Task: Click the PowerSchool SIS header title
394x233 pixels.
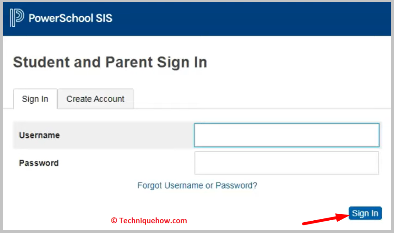Action: pos(70,18)
